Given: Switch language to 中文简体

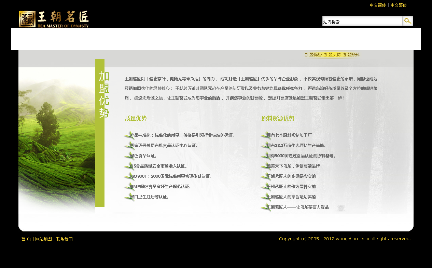Looking at the screenshot, I should pyautogui.click(x=378, y=5).
